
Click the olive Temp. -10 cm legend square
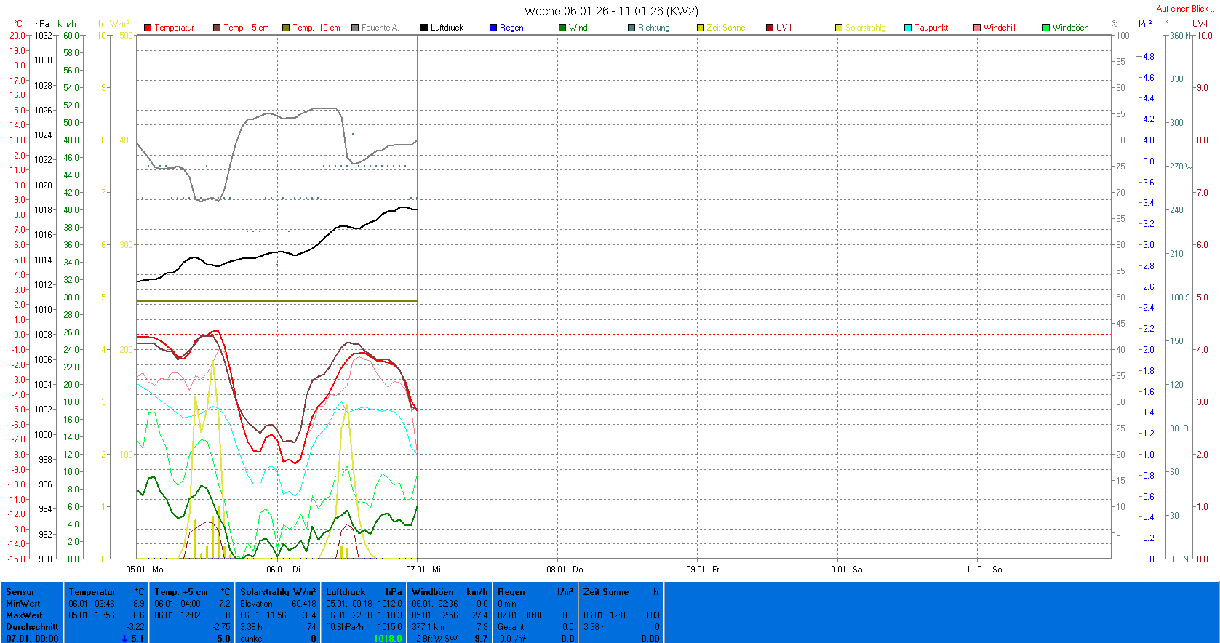[286, 28]
